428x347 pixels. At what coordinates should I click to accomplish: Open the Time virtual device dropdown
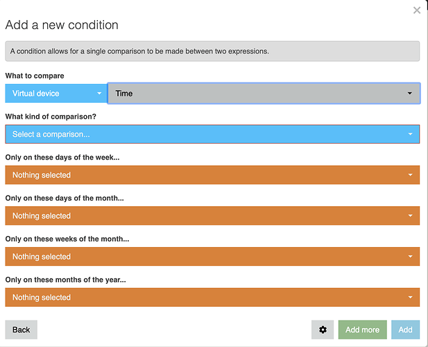click(264, 94)
